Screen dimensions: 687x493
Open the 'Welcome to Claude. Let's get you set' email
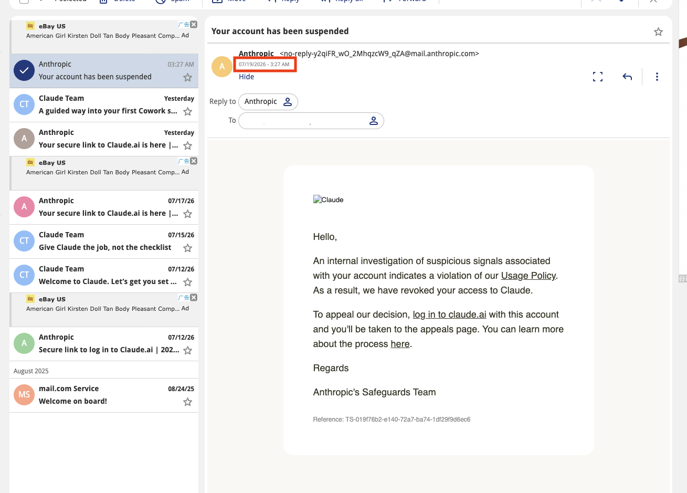104,276
